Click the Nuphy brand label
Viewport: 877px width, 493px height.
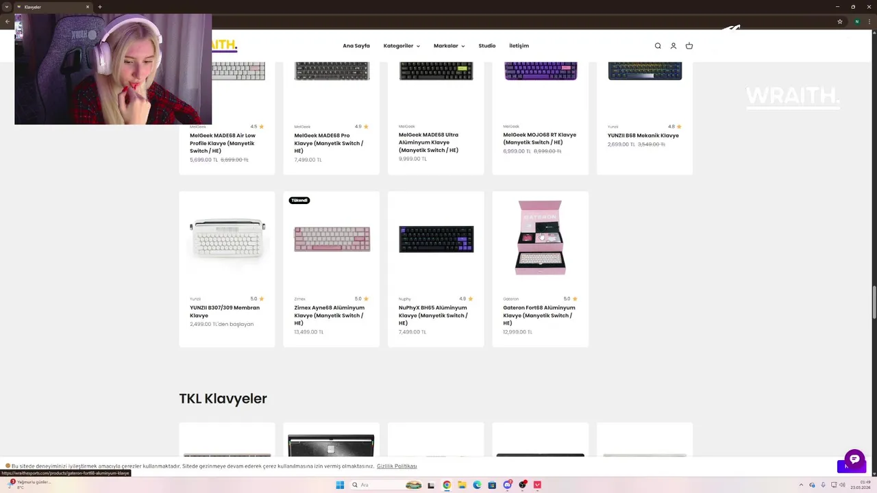(x=405, y=299)
